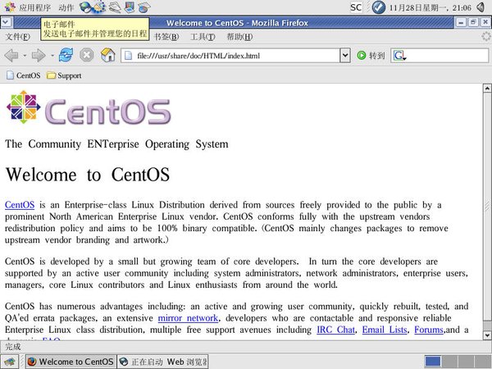Launch the presentation app panel icon
Image resolution: width=492 pixels, height=369 pixels.
pos(130,7)
